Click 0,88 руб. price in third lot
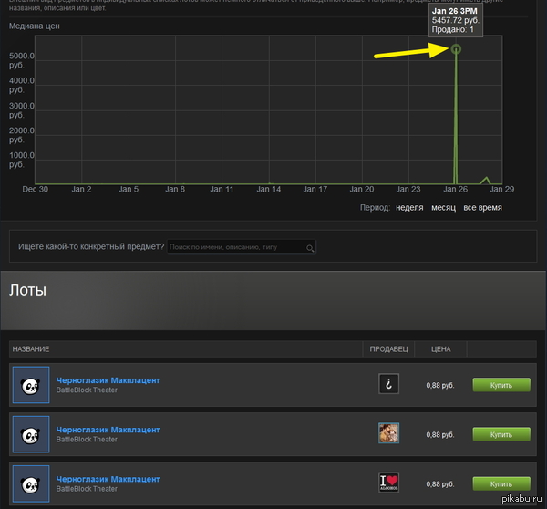Viewport: 547px width, 509px height. [x=440, y=484]
